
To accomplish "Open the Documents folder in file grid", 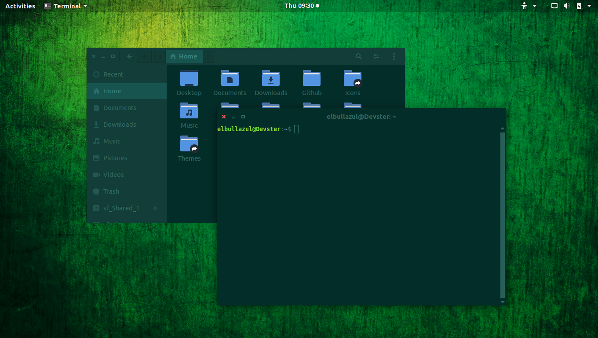I will pyautogui.click(x=230, y=78).
